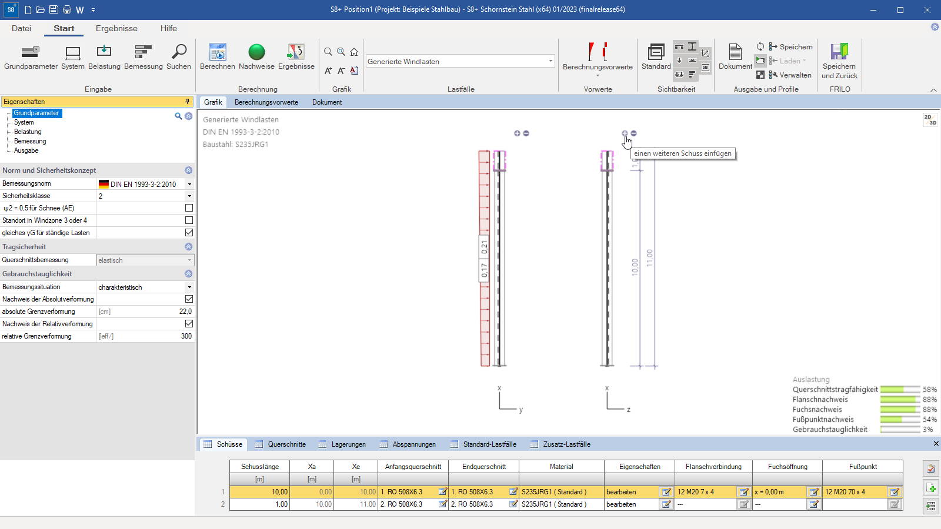This screenshot has width=941, height=529.
Task: Uncheck gleiches γG für ständige Lasten
Action: pyautogui.click(x=189, y=233)
